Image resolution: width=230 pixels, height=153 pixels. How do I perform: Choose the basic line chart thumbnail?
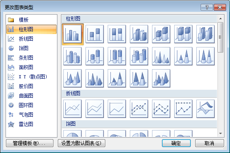(x=72, y=109)
